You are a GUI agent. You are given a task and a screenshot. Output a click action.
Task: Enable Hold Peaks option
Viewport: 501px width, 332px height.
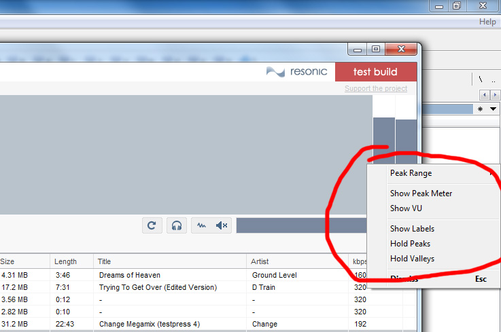click(x=410, y=244)
